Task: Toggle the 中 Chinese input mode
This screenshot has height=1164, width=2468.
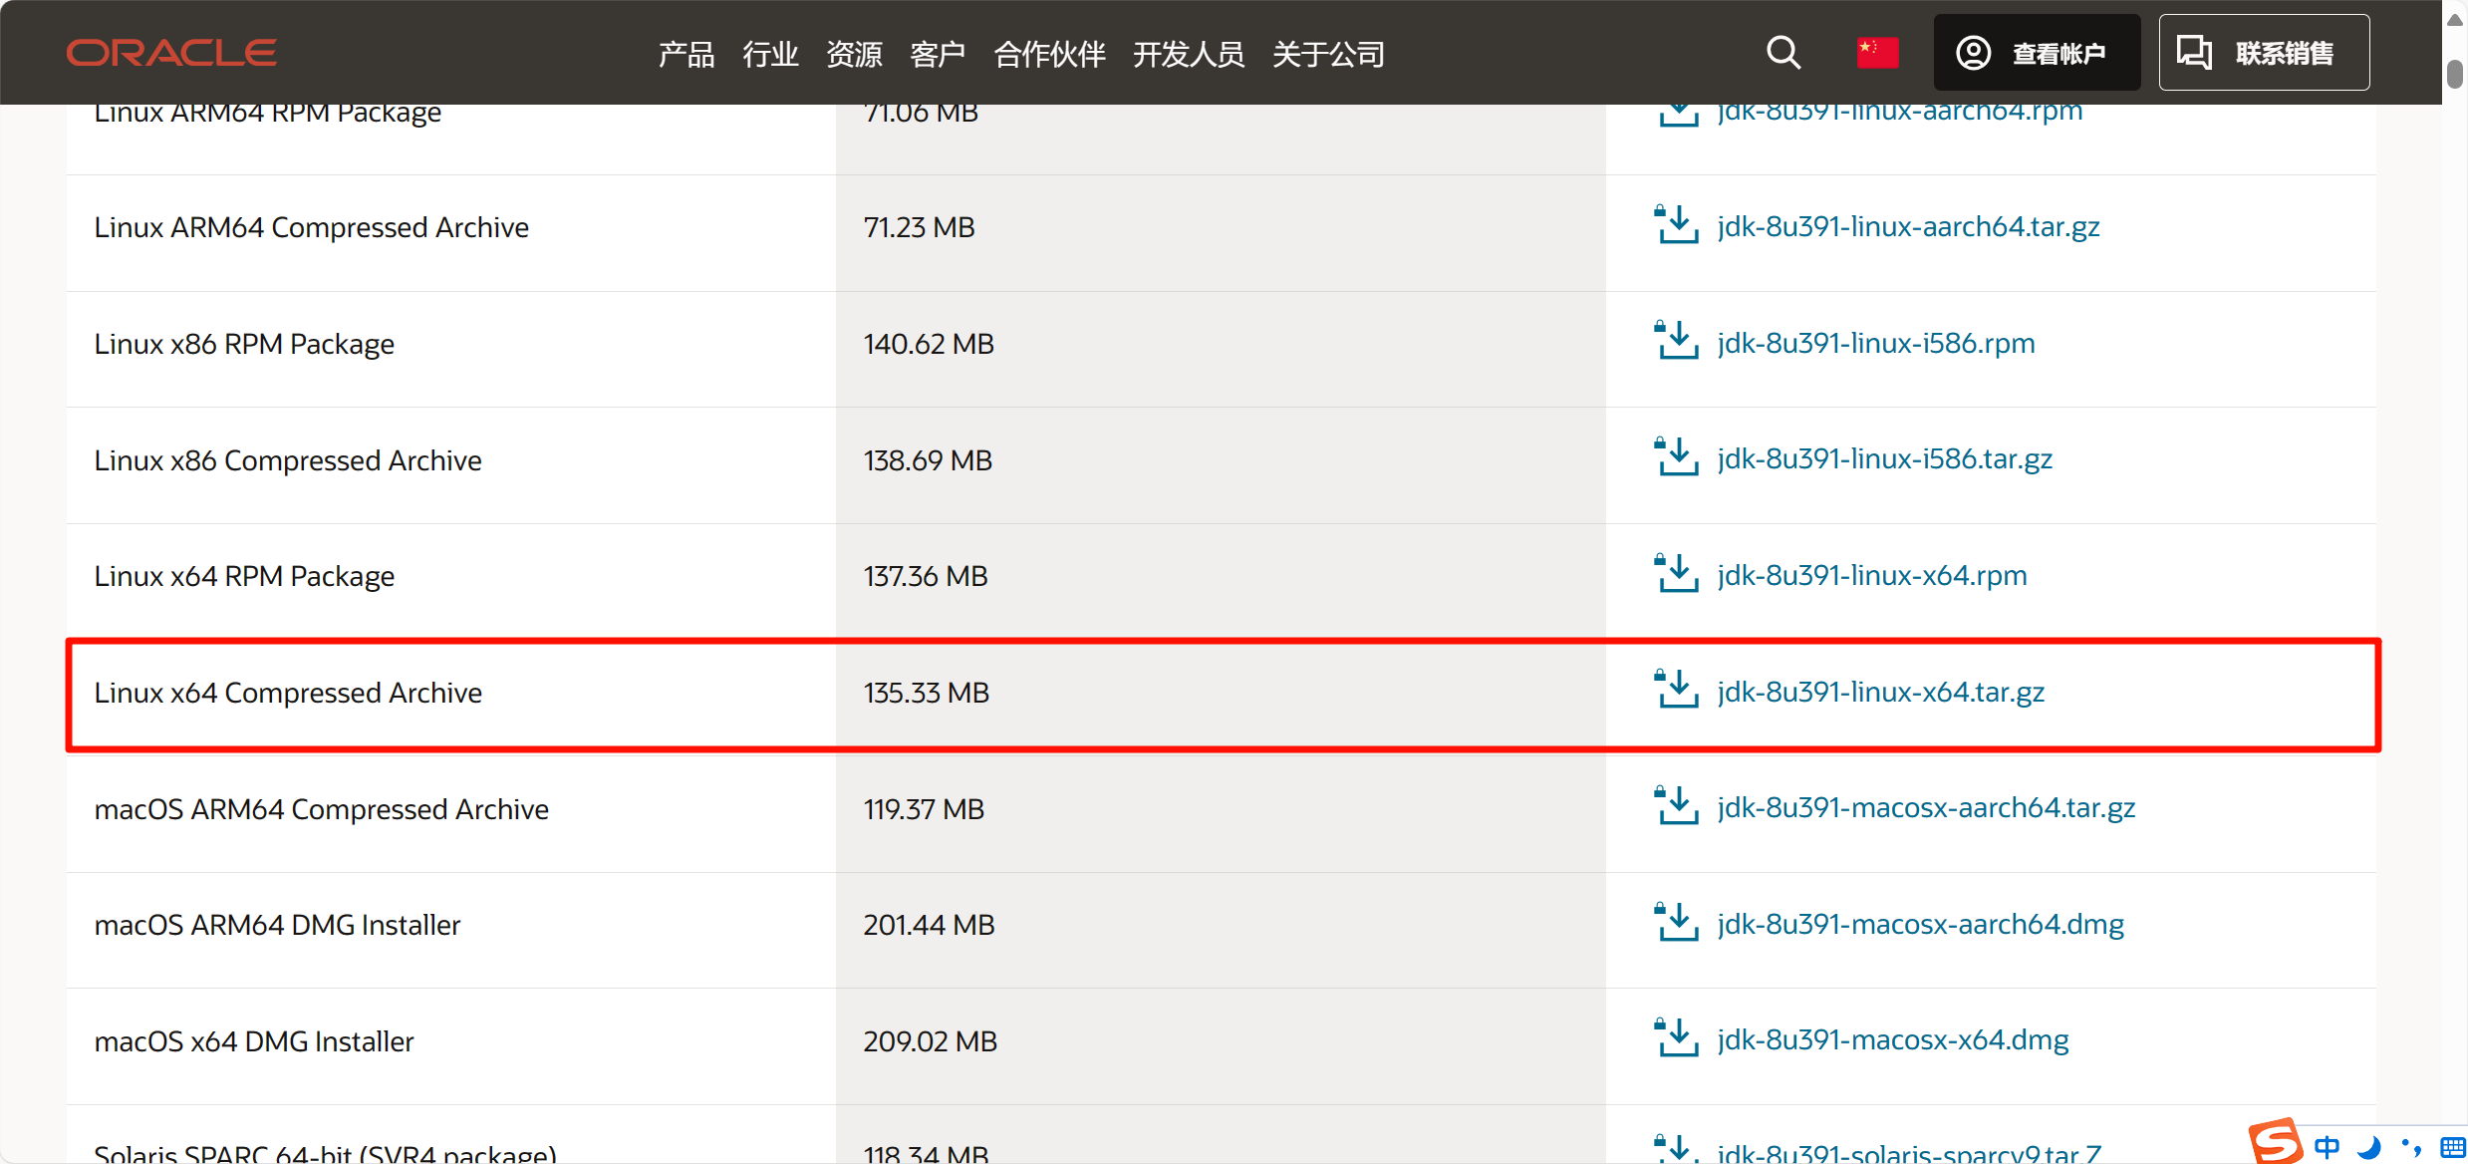Action: 2328,1147
